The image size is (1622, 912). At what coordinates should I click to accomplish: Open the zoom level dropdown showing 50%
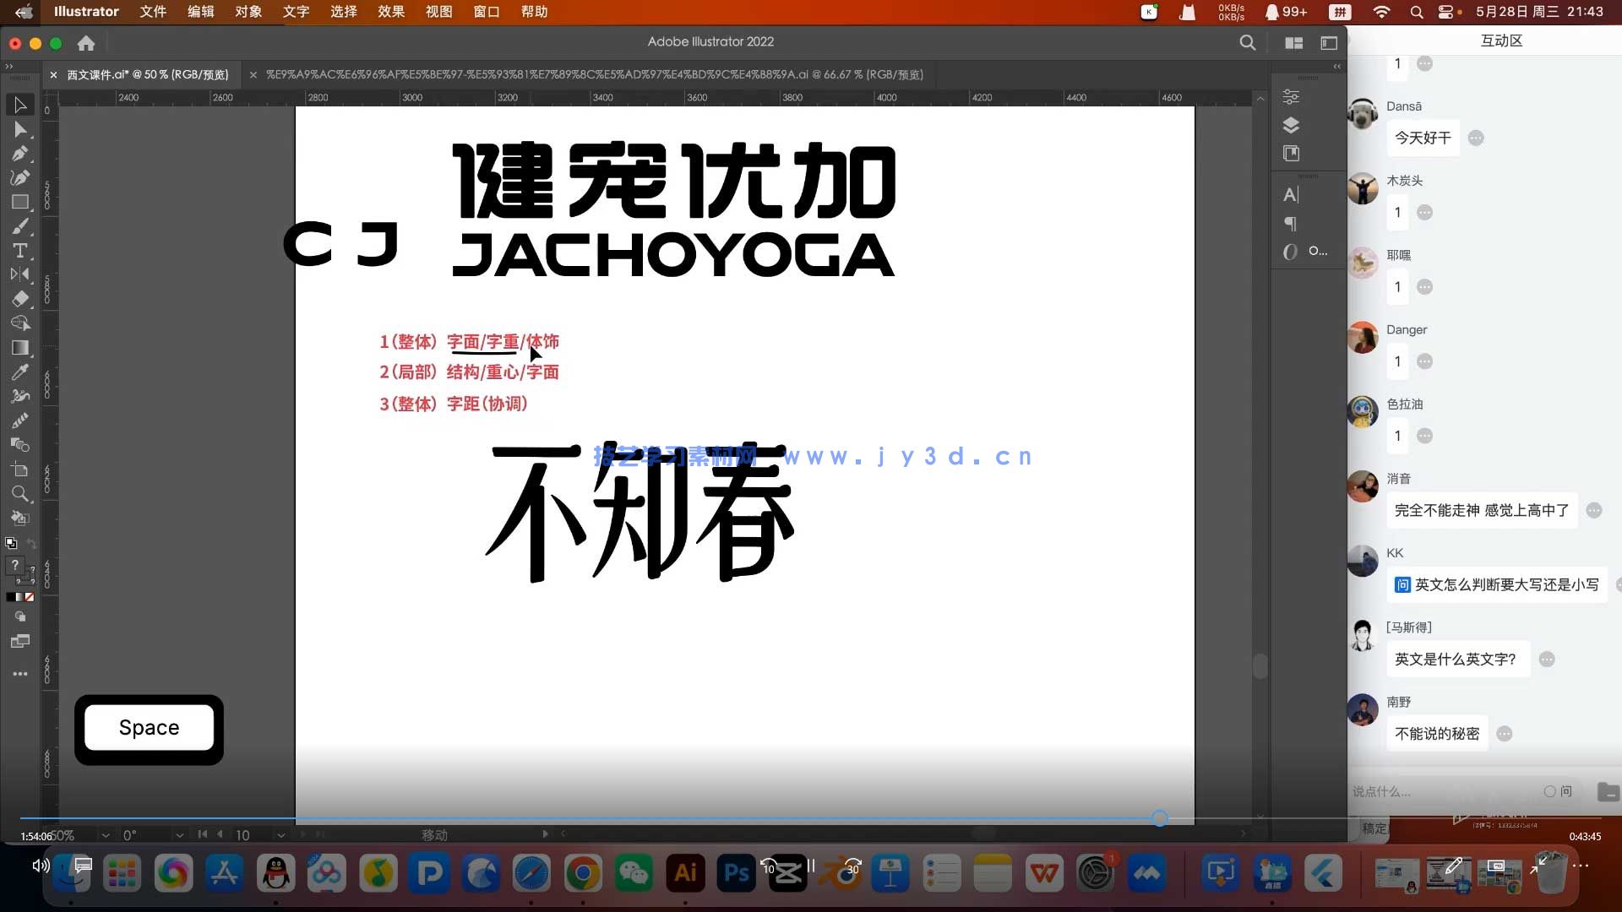106,835
